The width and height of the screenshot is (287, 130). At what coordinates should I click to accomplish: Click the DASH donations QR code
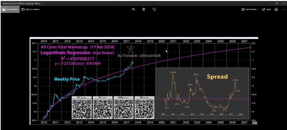pos(123,108)
